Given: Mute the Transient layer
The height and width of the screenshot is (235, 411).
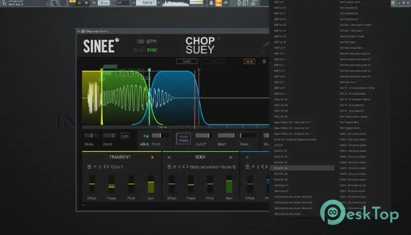Looking at the screenshot, I should point(95,167).
